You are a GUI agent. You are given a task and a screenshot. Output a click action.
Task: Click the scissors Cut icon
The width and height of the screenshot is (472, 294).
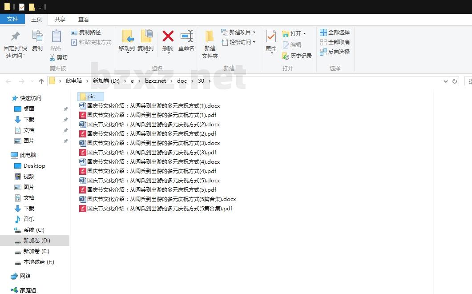(x=52, y=57)
